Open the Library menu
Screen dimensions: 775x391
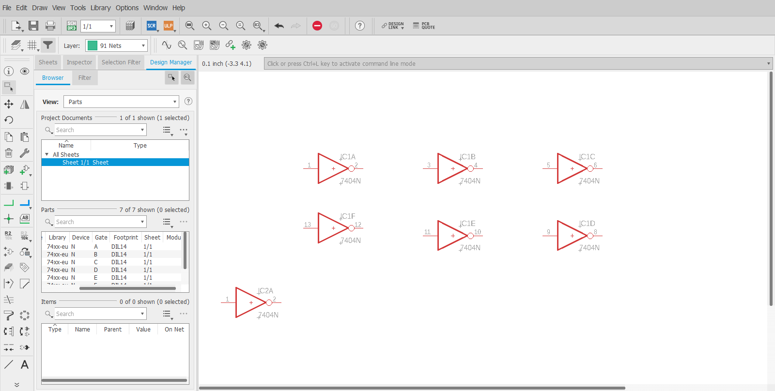pyautogui.click(x=101, y=8)
